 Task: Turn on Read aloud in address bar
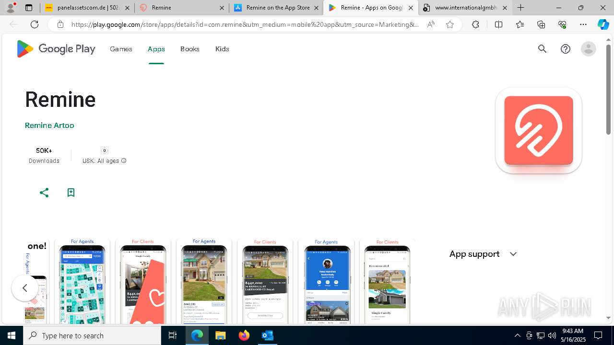pos(431,24)
